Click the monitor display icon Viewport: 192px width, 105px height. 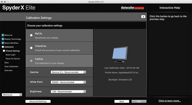pyautogui.click(x=120, y=55)
